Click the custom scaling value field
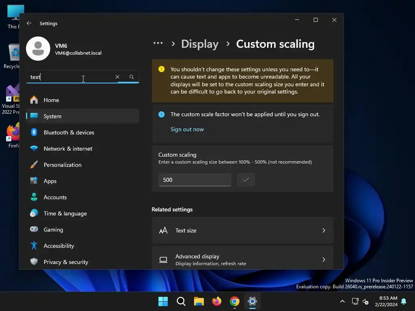The height and width of the screenshot is (311, 415). (195, 180)
